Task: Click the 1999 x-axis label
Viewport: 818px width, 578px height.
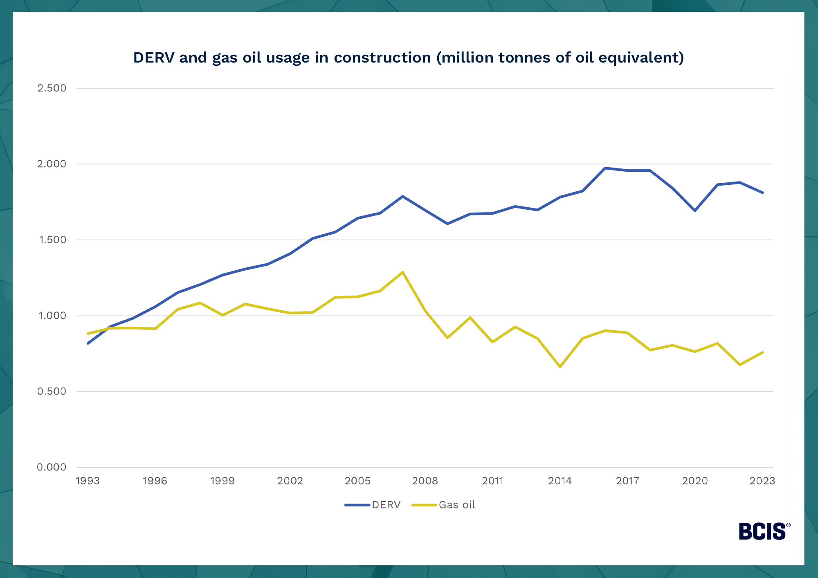Action: (222, 481)
